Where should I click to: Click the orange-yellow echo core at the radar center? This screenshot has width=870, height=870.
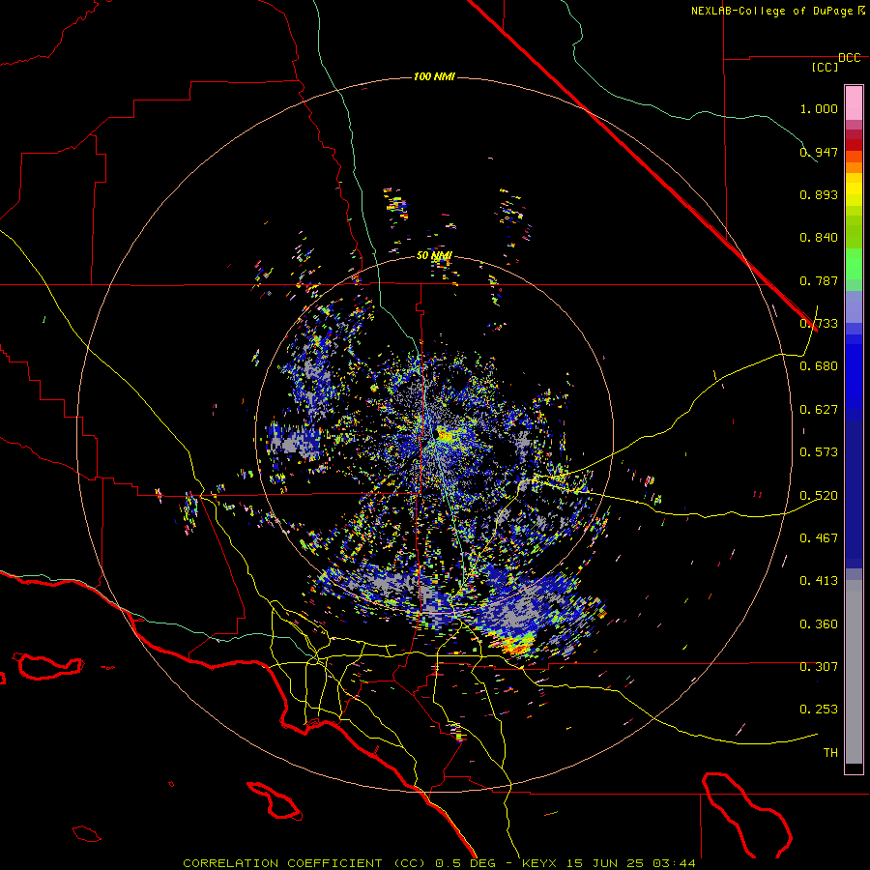pos(445,434)
